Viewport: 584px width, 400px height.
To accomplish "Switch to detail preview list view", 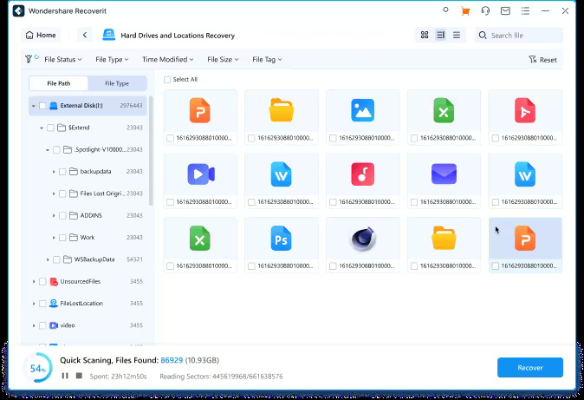I will [x=441, y=35].
